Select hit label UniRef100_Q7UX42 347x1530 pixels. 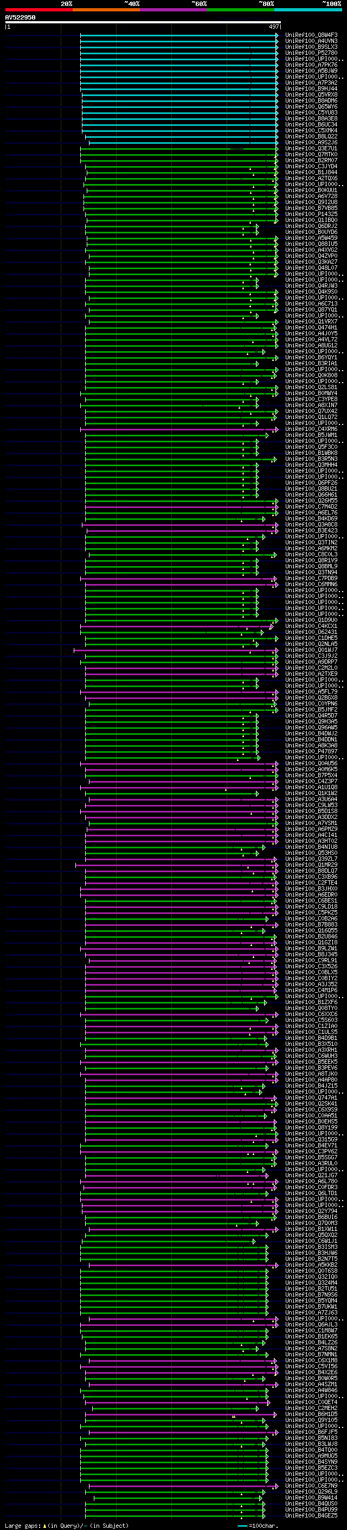tap(311, 411)
